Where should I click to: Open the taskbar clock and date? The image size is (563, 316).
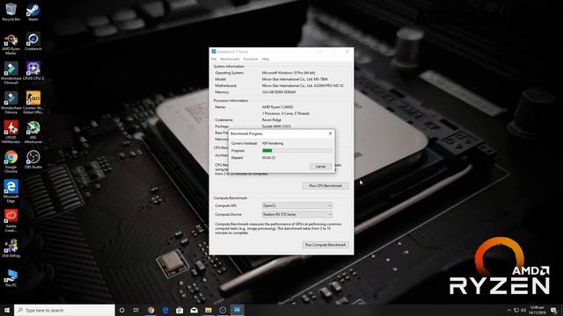click(537, 310)
